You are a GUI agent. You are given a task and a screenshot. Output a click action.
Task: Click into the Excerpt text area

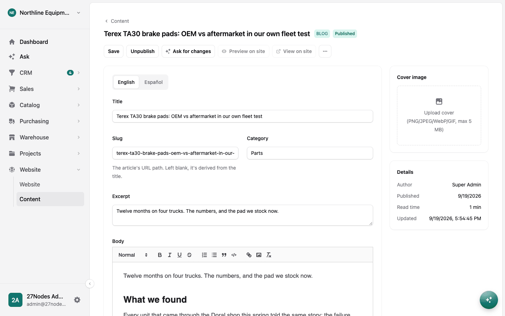[243, 215]
